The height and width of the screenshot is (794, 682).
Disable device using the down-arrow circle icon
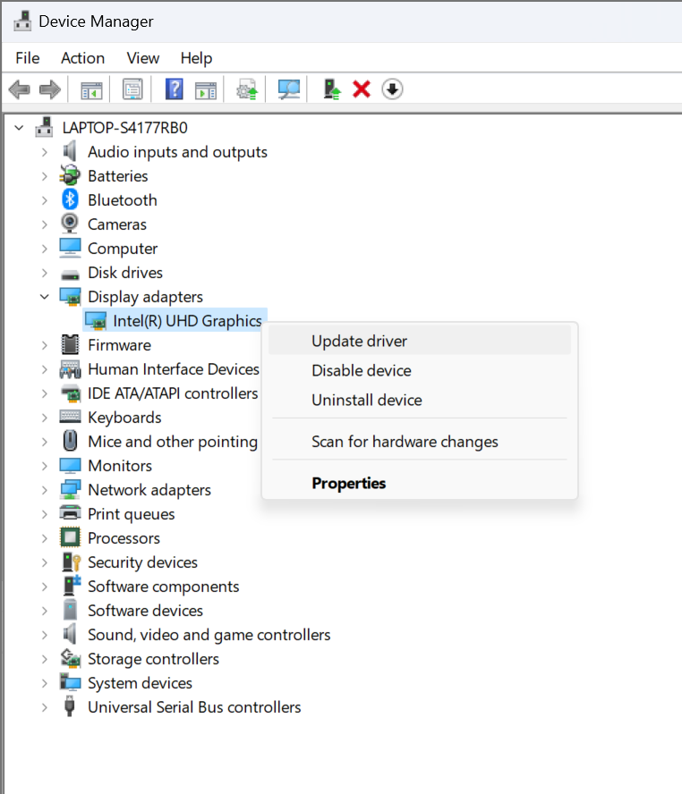(x=392, y=89)
